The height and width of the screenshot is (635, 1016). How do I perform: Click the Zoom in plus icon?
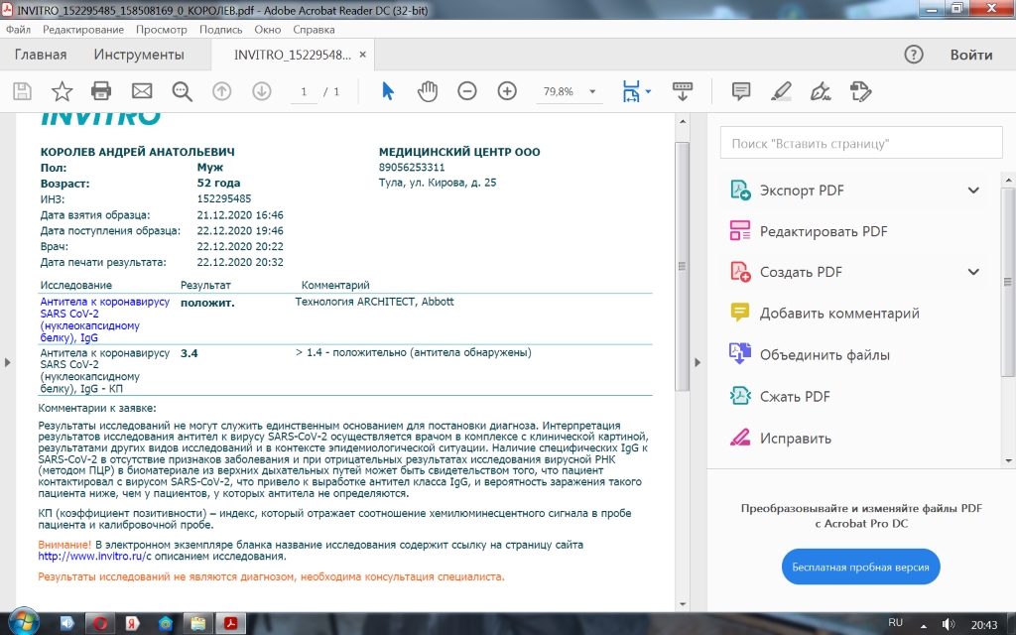click(x=507, y=91)
